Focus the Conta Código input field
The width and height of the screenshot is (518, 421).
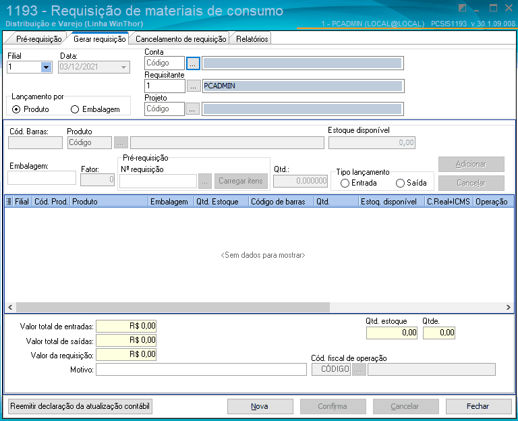(165, 63)
